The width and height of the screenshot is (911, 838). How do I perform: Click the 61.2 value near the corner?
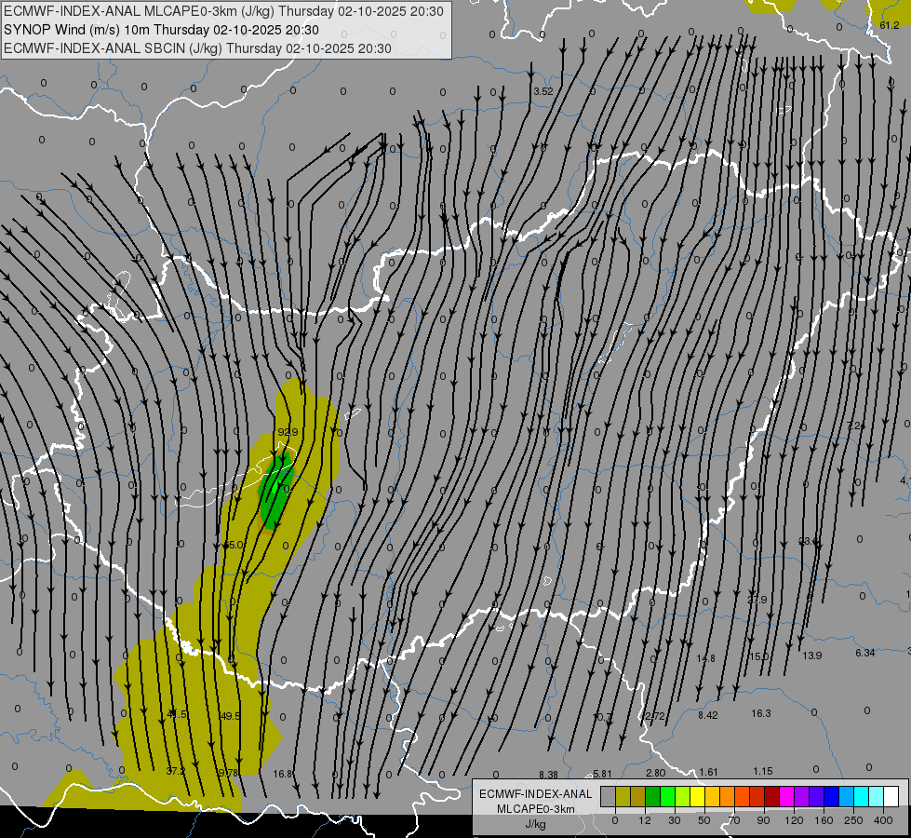(x=889, y=25)
